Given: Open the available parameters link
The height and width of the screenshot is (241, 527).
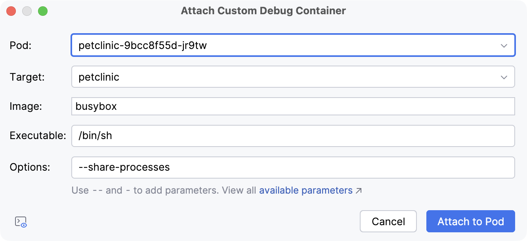Looking at the screenshot, I should tap(305, 190).
